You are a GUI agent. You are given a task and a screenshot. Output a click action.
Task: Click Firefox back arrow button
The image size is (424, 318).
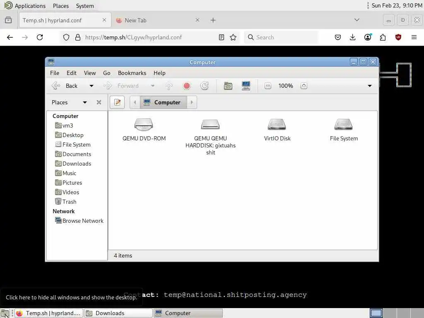[10, 37]
